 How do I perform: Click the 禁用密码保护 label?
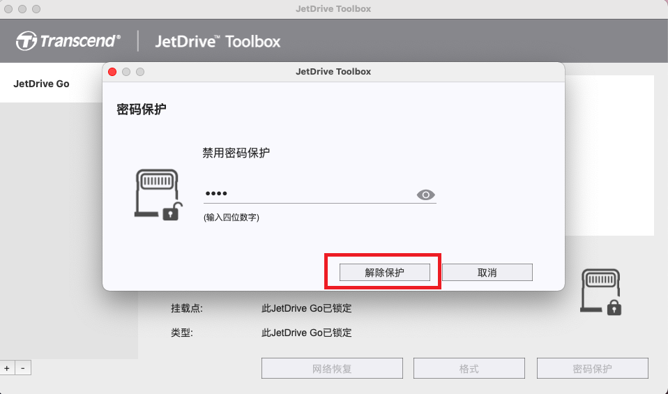point(236,153)
